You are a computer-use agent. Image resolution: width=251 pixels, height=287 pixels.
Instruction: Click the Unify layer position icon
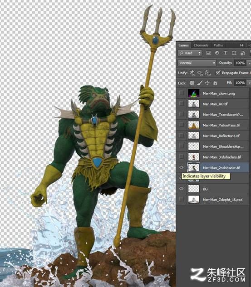[192, 73]
